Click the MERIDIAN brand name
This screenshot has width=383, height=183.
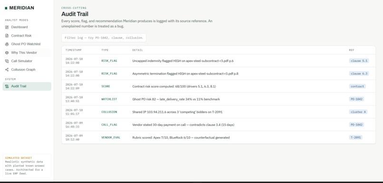click(22, 8)
